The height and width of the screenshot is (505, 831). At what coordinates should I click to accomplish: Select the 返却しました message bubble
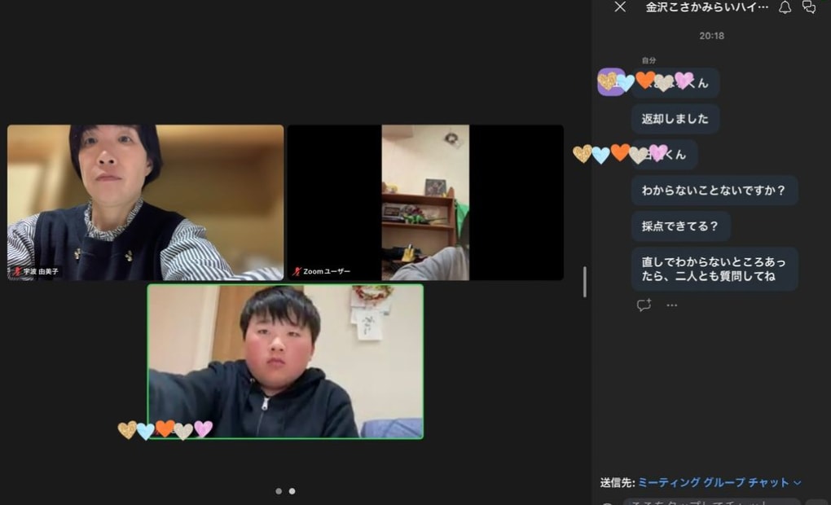(674, 118)
